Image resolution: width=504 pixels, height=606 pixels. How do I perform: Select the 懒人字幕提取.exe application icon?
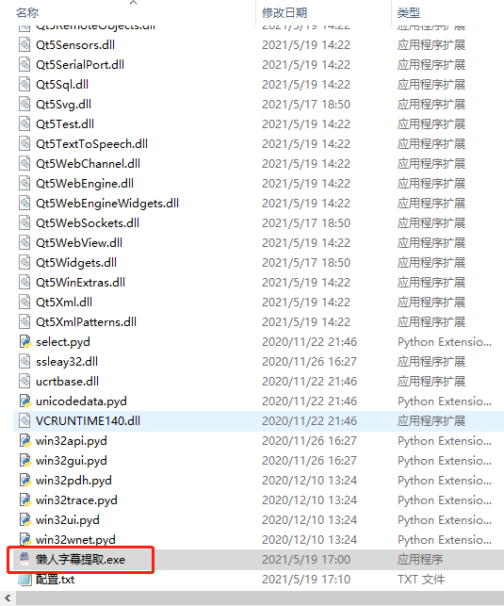click(24, 559)
